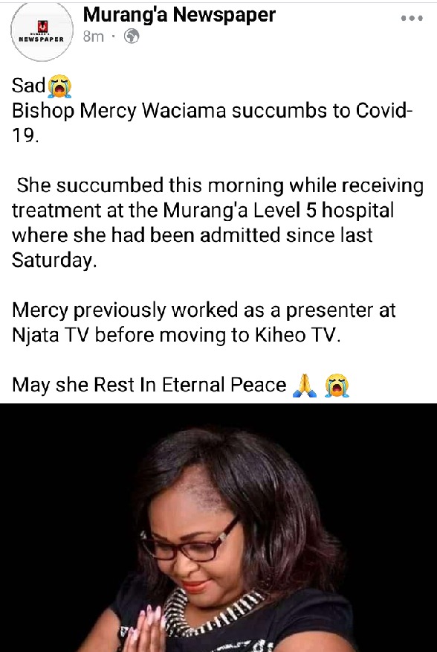Open the three-dot post options menu
Viewport: 437px width, 652px height.
click(412, 19)
